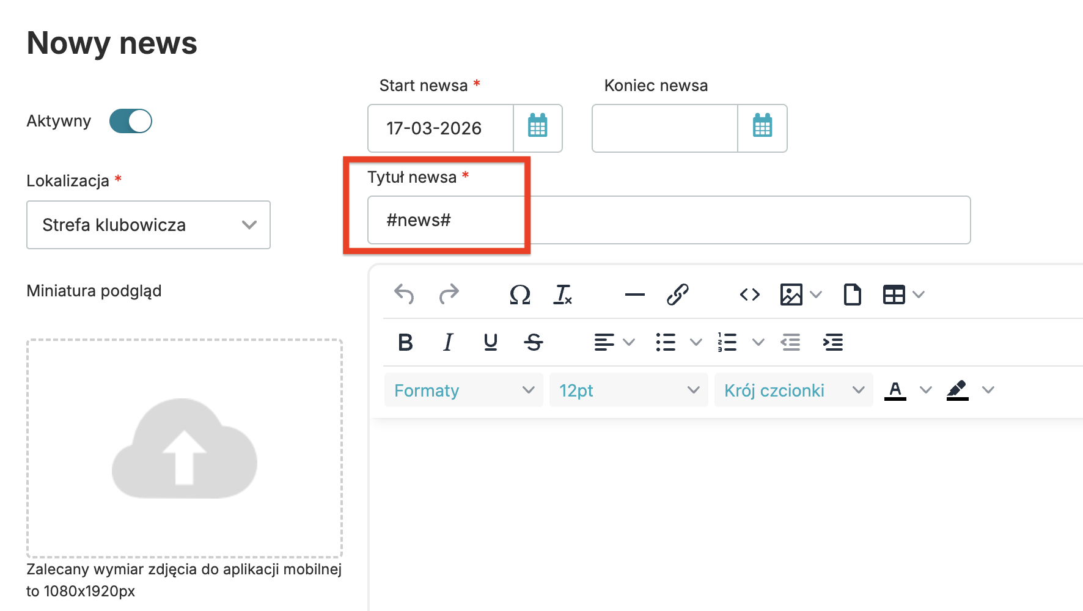The height and width of the screenshot is (611, 1083).
Task: Apply the text color A swatch
Action: (x=895, y=390)
